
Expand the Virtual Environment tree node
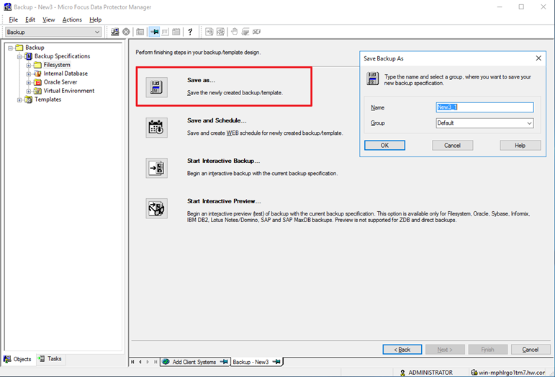pos(29,91)
